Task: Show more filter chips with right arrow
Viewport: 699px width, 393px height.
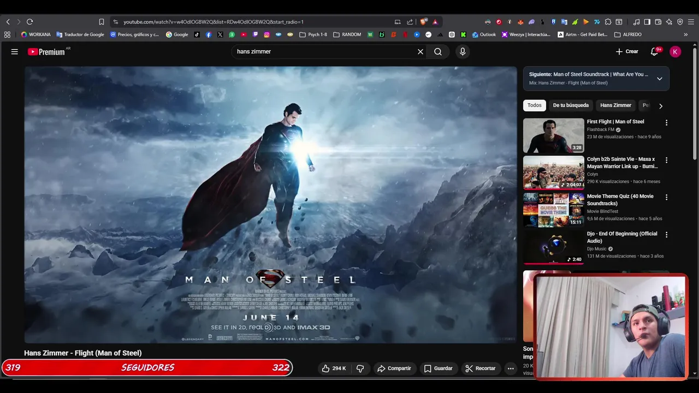Action: [x=660, y=106]
